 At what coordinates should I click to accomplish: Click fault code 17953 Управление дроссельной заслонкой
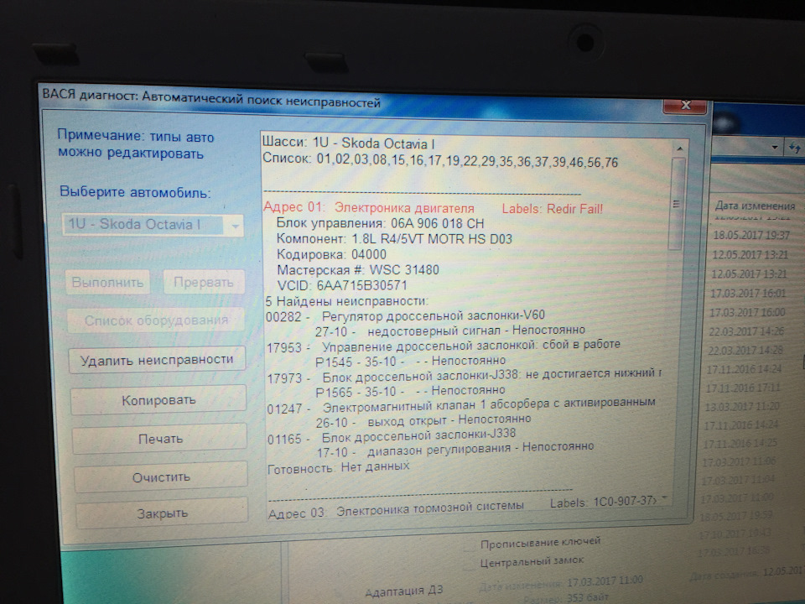443,346
